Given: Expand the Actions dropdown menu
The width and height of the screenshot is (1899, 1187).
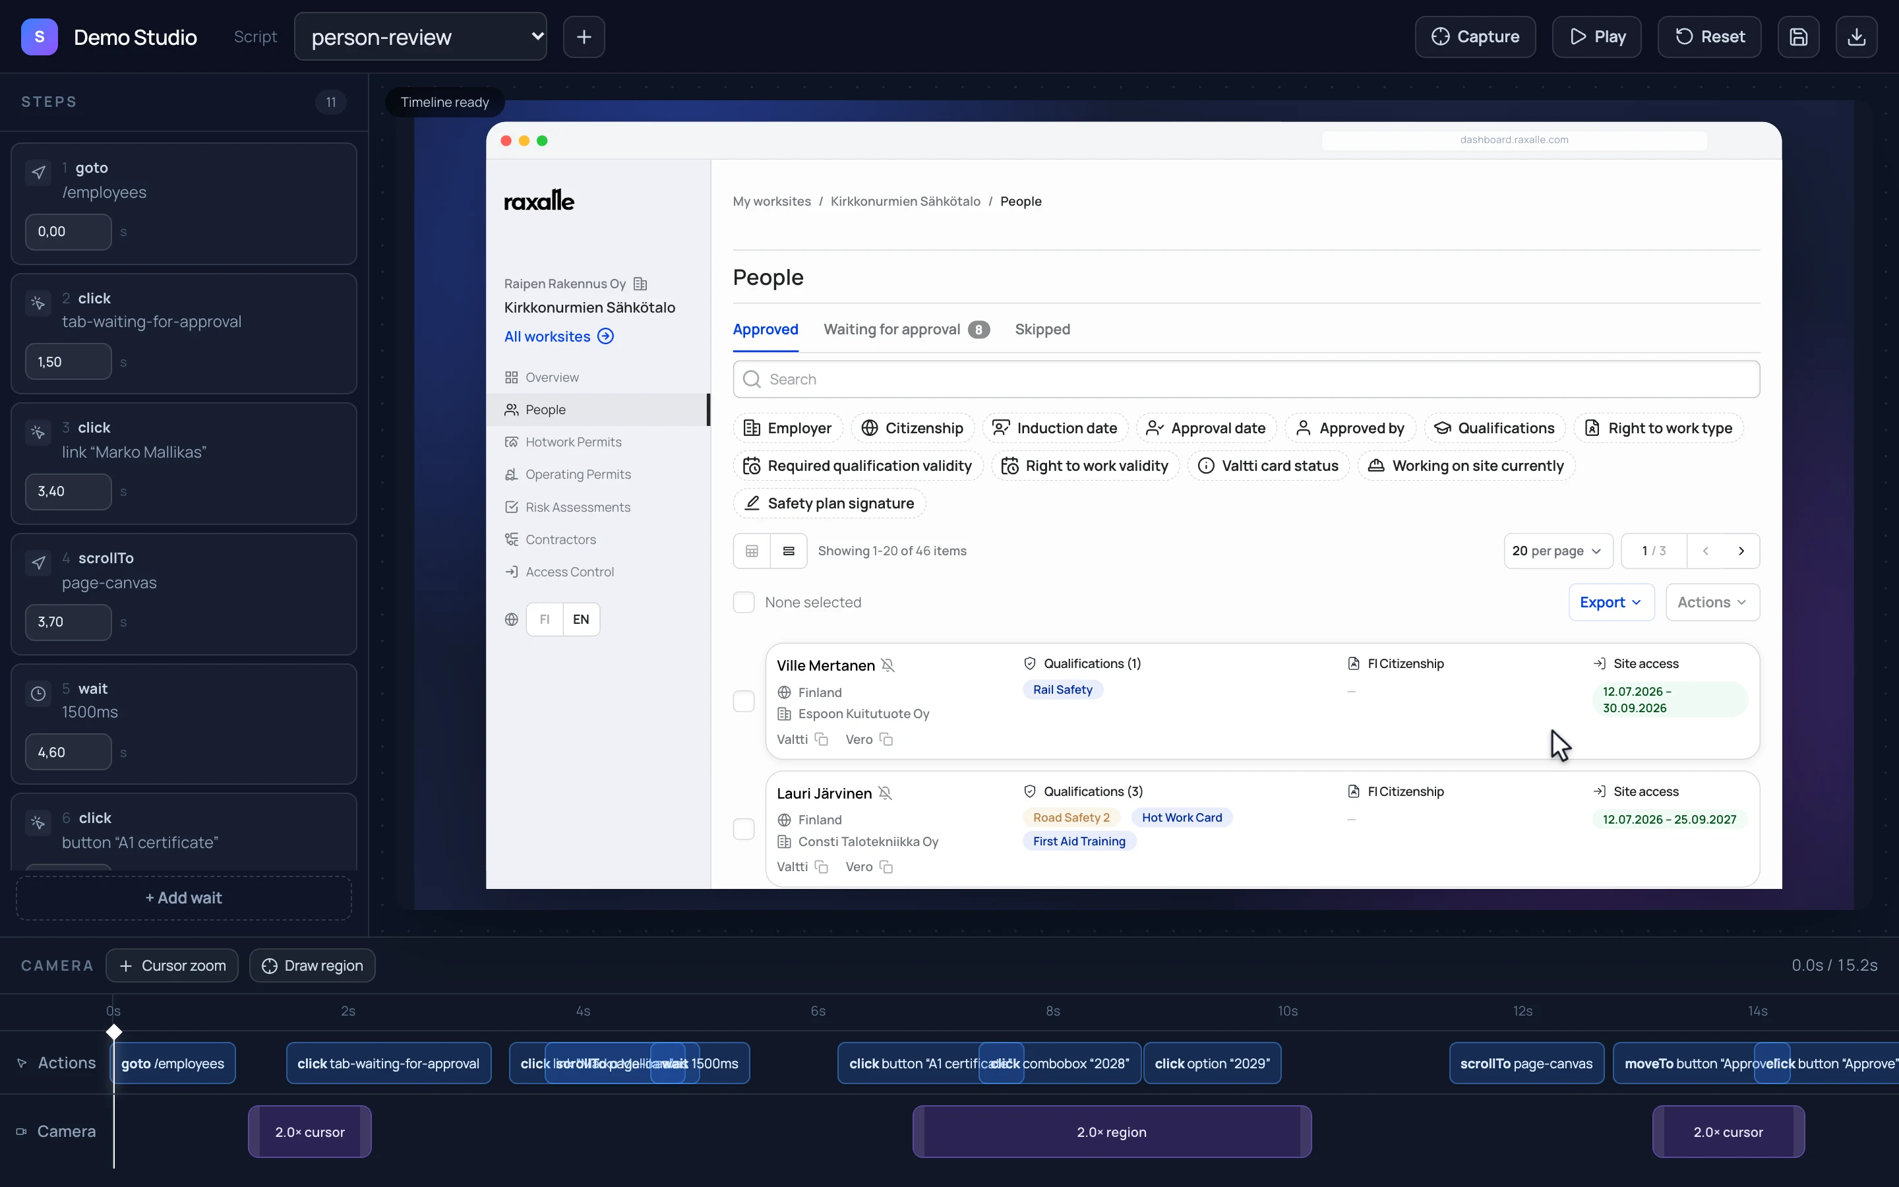Looking at the screenshot, I should 1712,602.
